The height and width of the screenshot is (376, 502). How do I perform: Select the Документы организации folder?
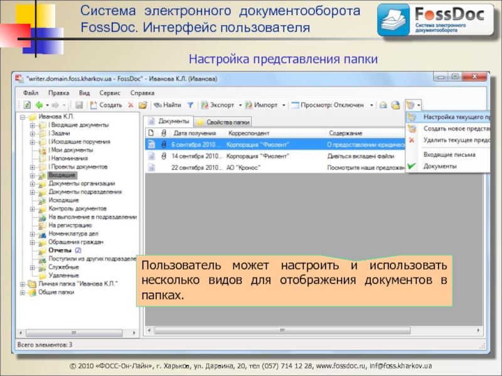tap(82, 184)
